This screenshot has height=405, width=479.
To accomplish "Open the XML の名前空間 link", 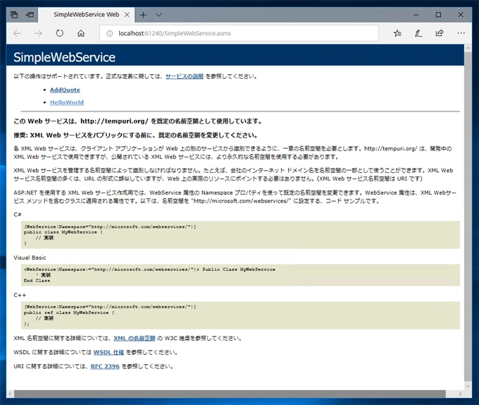I will click(x=135, y=338).
